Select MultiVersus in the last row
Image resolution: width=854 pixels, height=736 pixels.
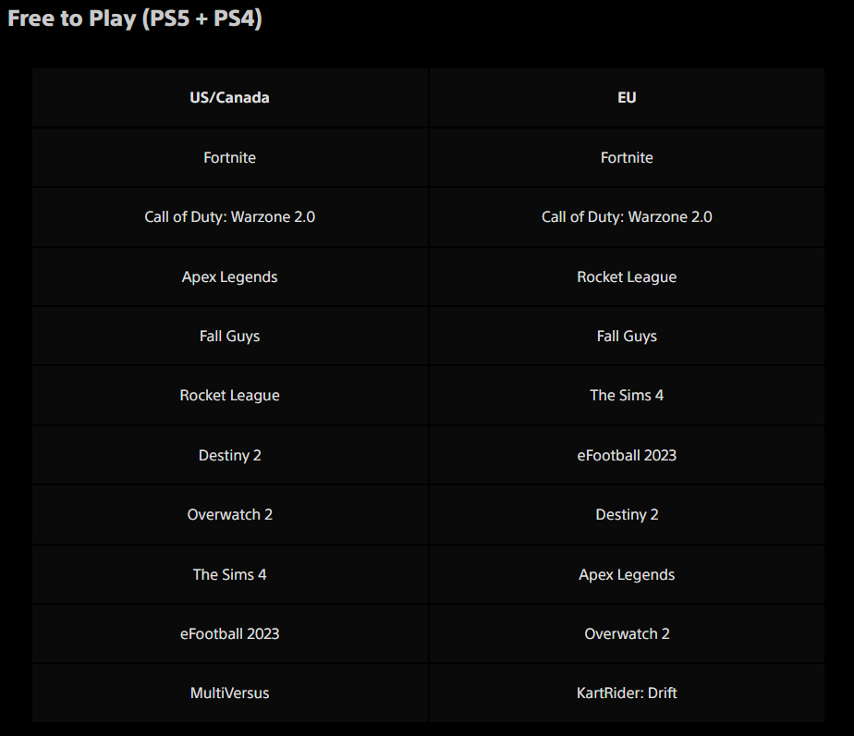click(x=229, y=693)
